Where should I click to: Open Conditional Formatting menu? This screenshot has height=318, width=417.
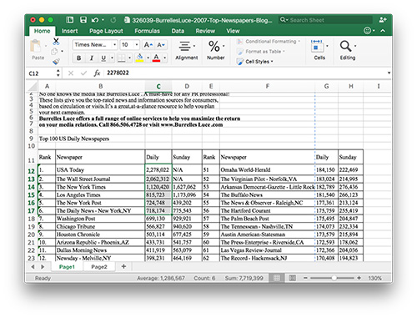(269, 42)
